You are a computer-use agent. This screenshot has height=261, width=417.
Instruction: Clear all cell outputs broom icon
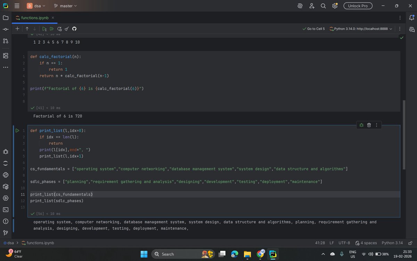tap(67, 29)
